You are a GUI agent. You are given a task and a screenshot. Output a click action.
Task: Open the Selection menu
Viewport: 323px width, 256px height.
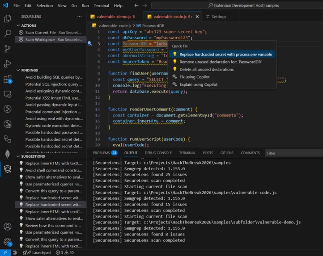coord(44,5)
